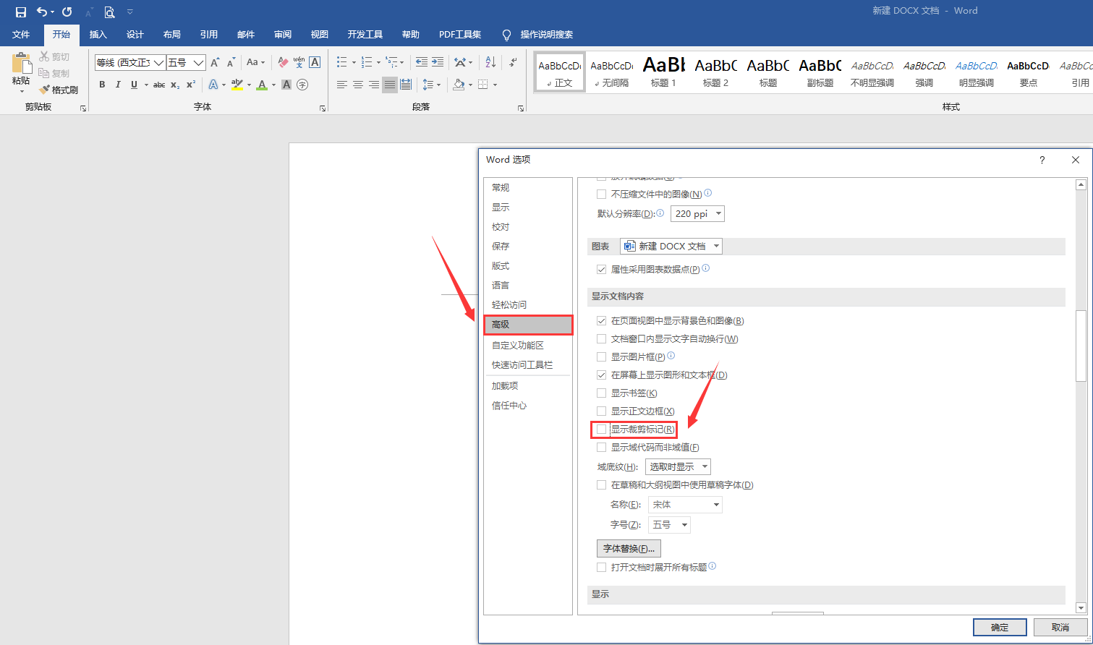Image resolution: width=1093 pixels, height=645 pixels.
Task: Open the 默认分辨率 220 ppi dropdown
Action: pyautogui.click(x=697, y=214)
